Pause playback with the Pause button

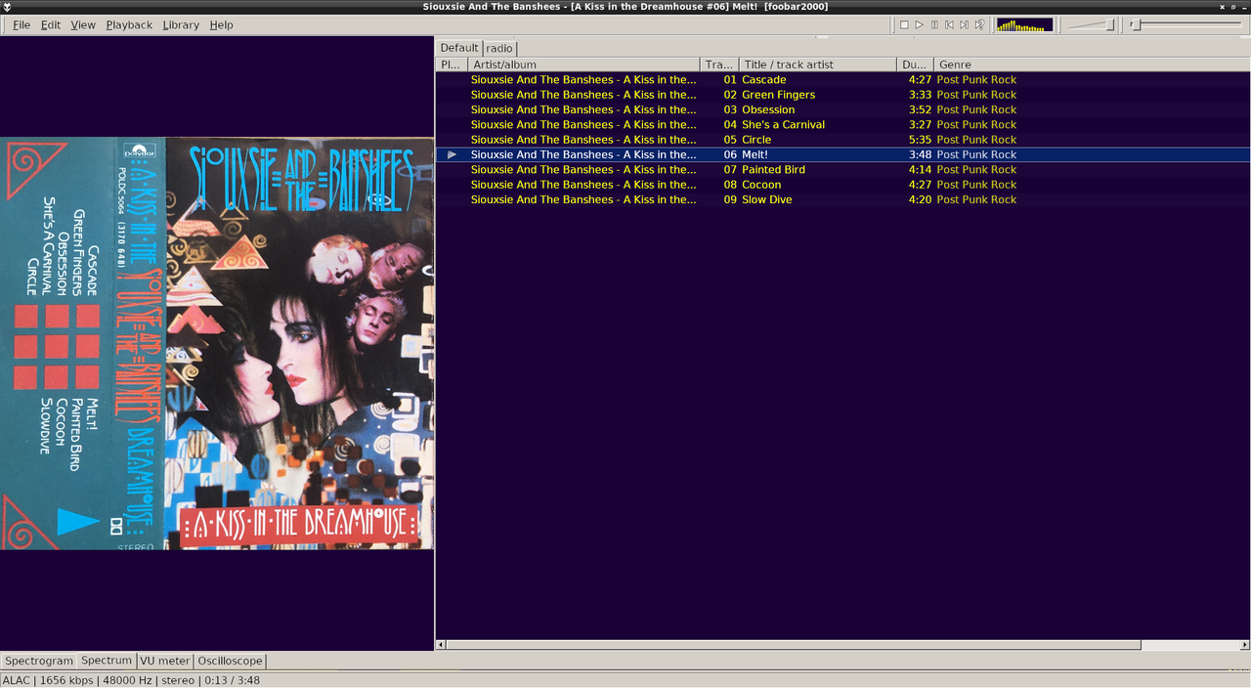[x=934, y=24]
